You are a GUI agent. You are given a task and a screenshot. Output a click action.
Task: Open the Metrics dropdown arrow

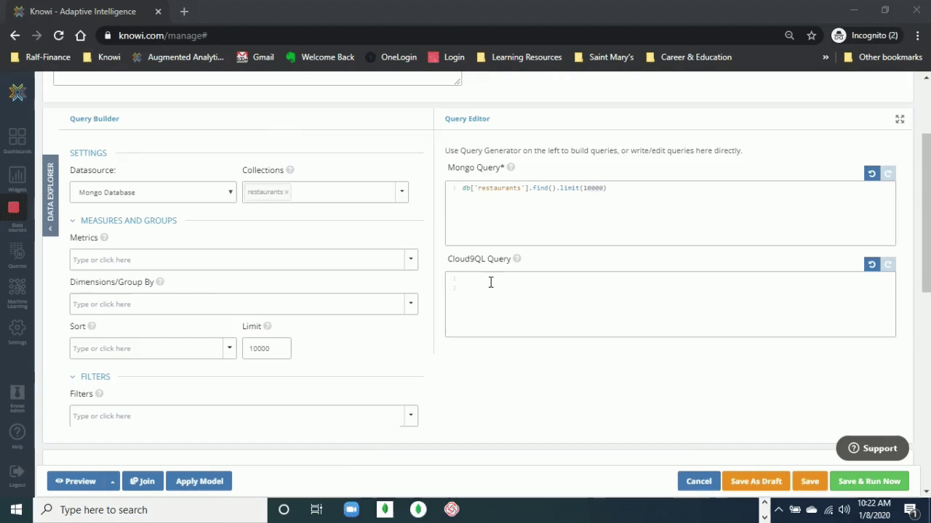click(411, 259)
